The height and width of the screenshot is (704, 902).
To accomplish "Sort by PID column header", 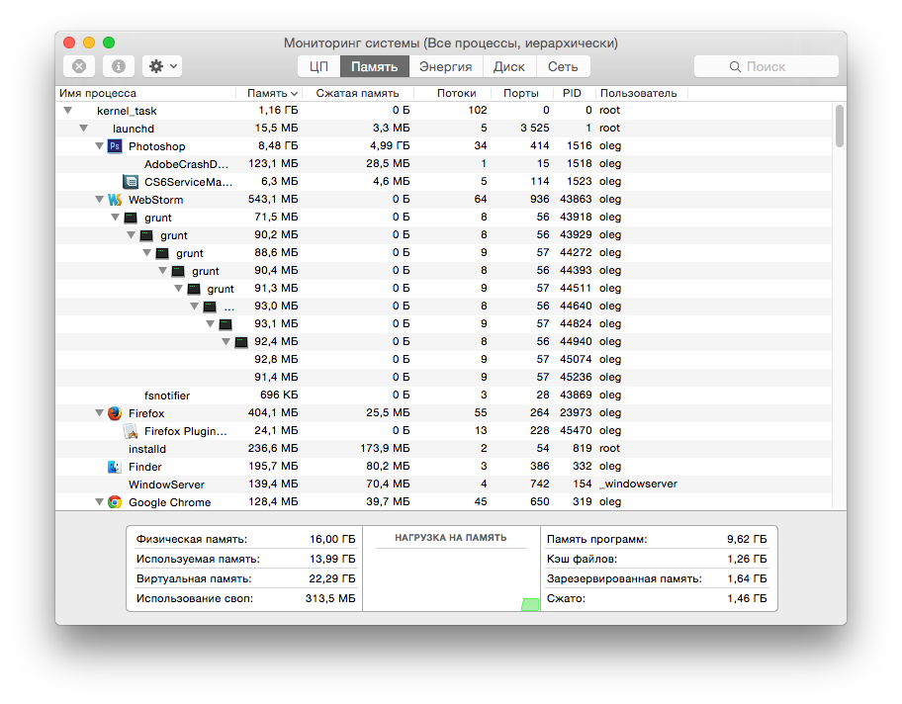I will click(572, 93).
